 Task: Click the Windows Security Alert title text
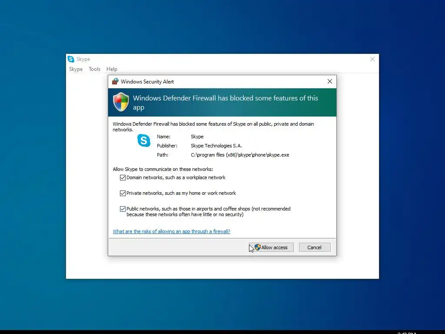click(x=147, y=82)
